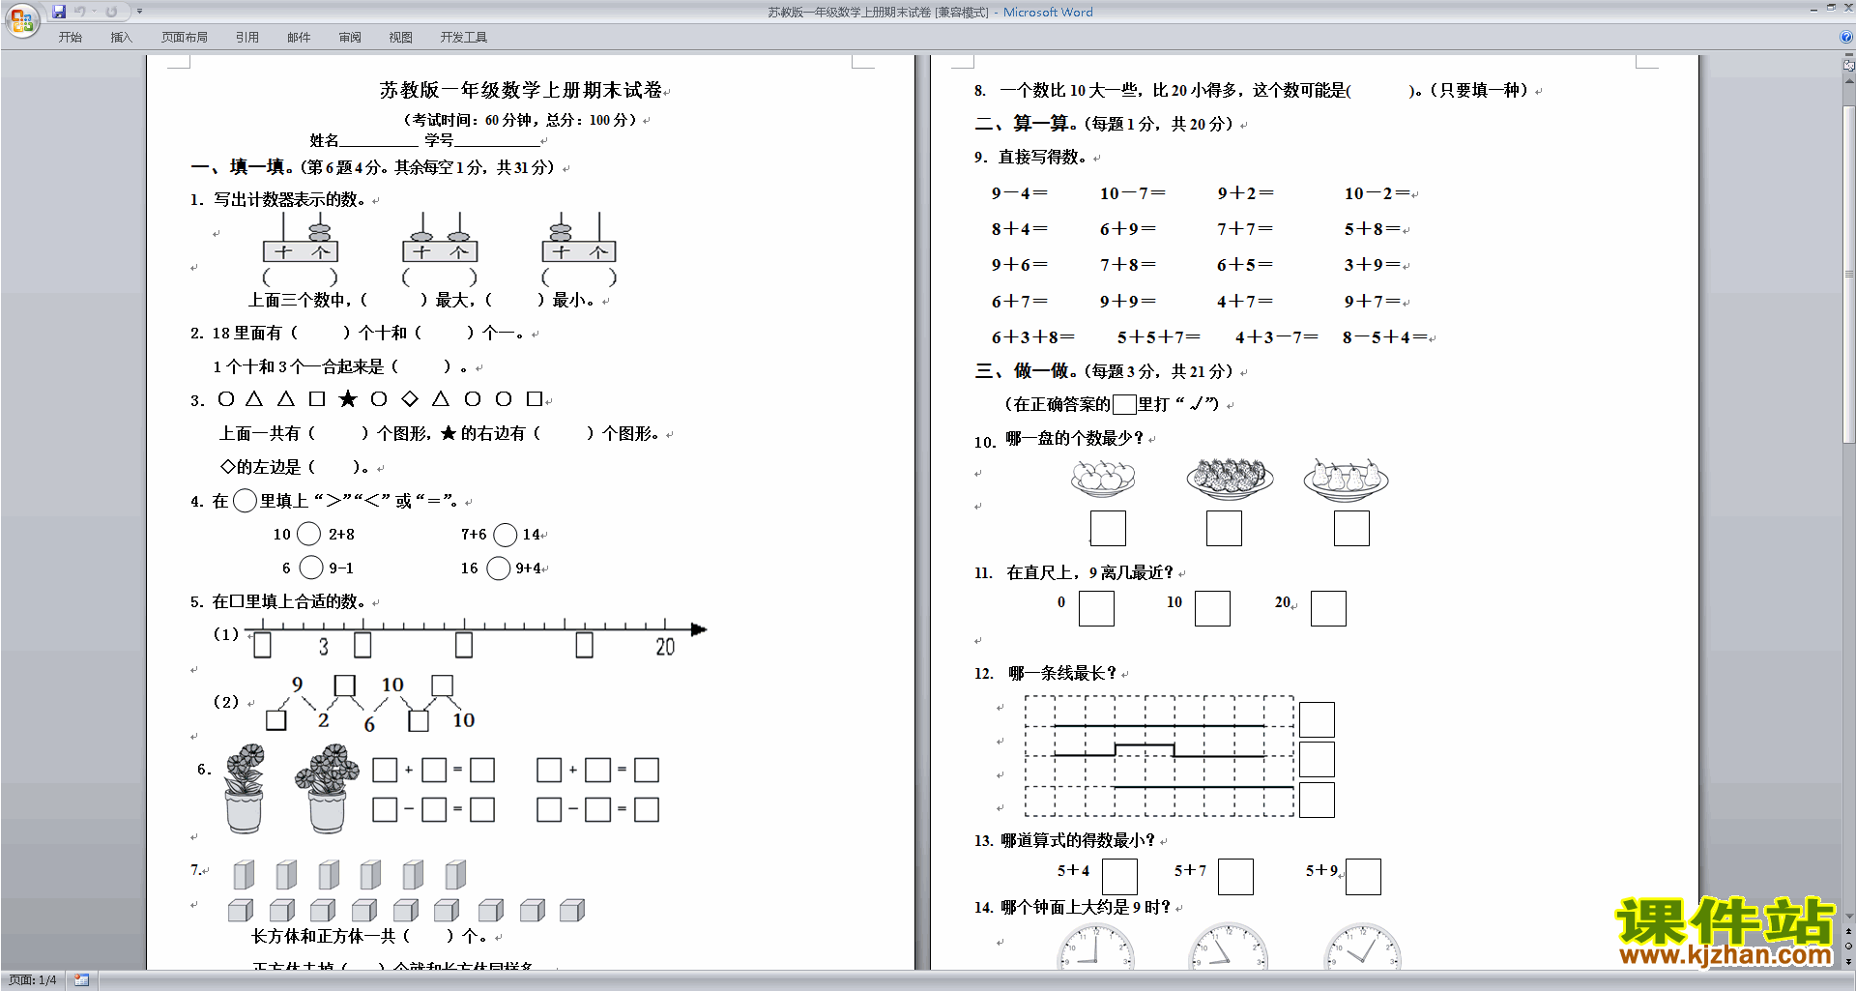Click answer box under the apple plate
1856x991 pixels.
click(x=1108, y=529)
